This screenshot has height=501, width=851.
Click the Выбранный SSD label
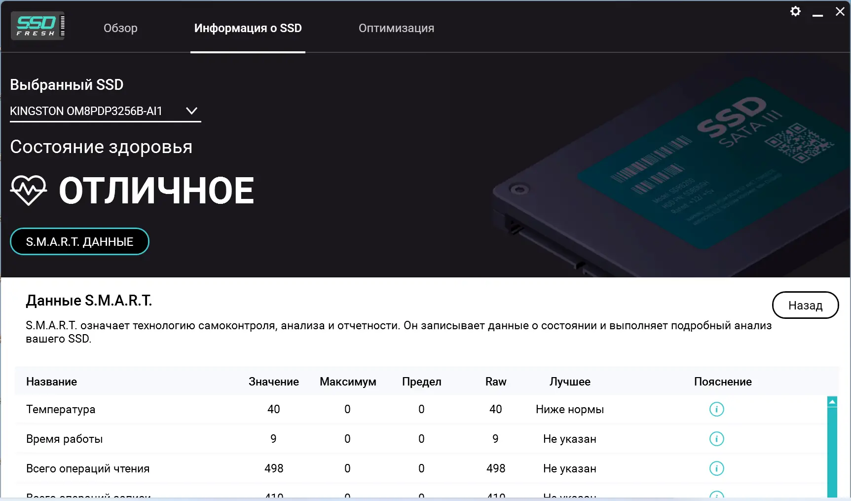[x=67, y=84]
